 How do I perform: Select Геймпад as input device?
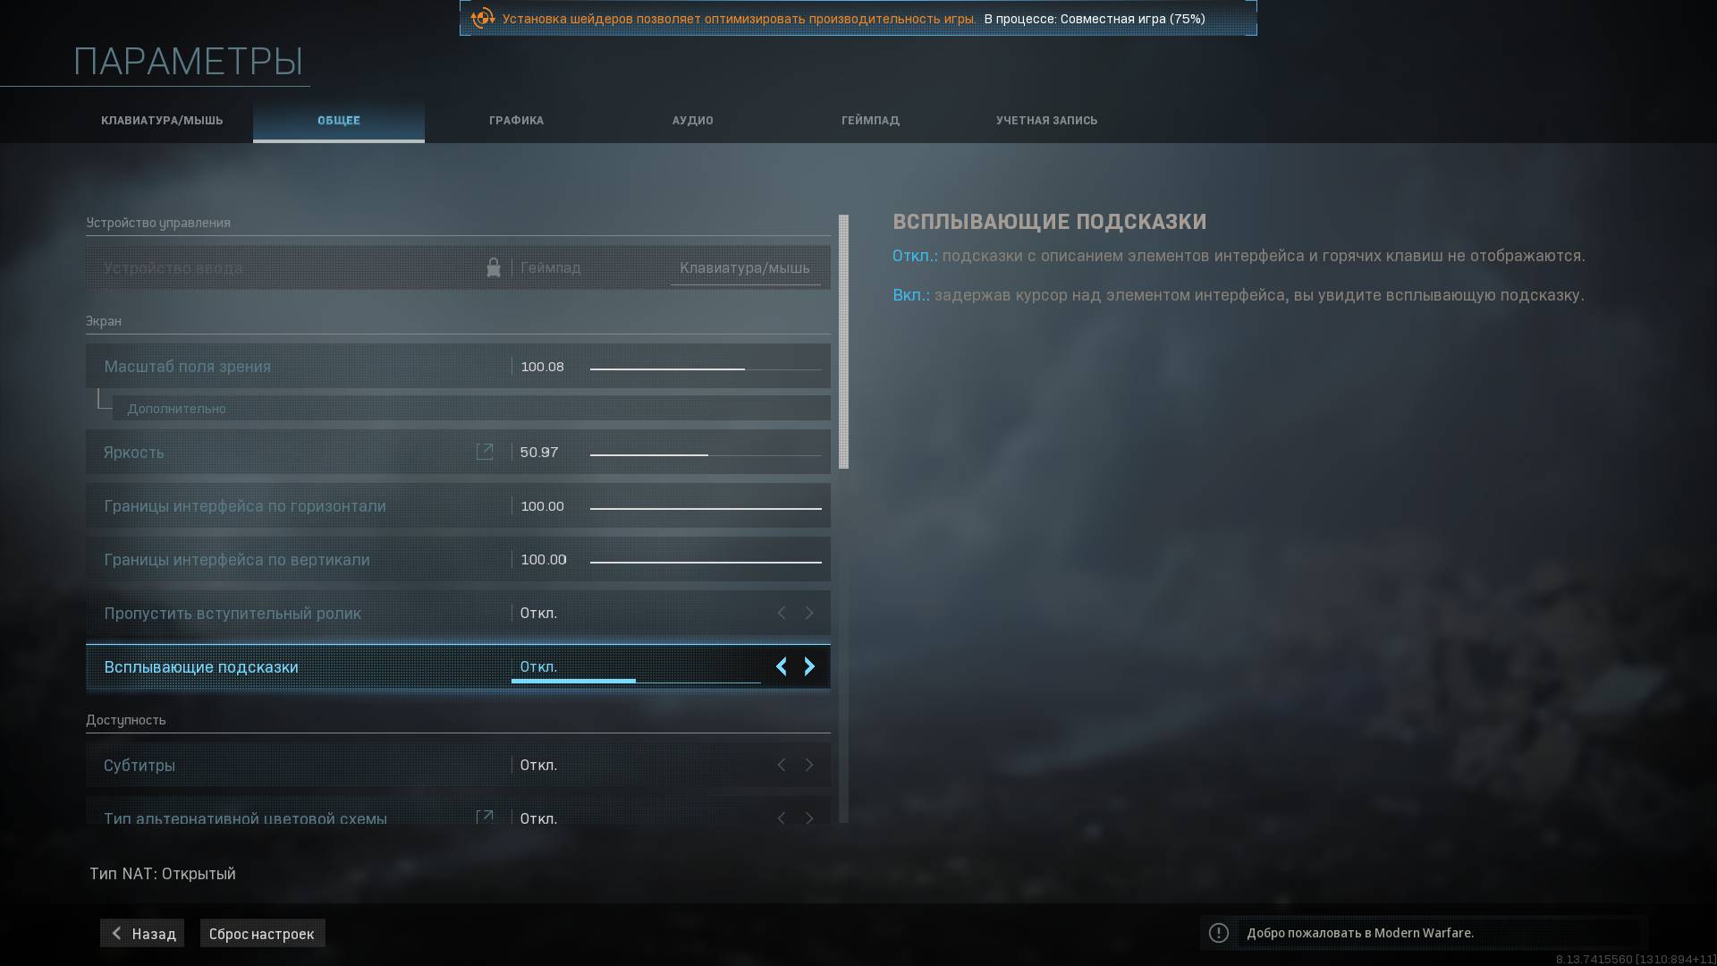[x=551, y=267]
